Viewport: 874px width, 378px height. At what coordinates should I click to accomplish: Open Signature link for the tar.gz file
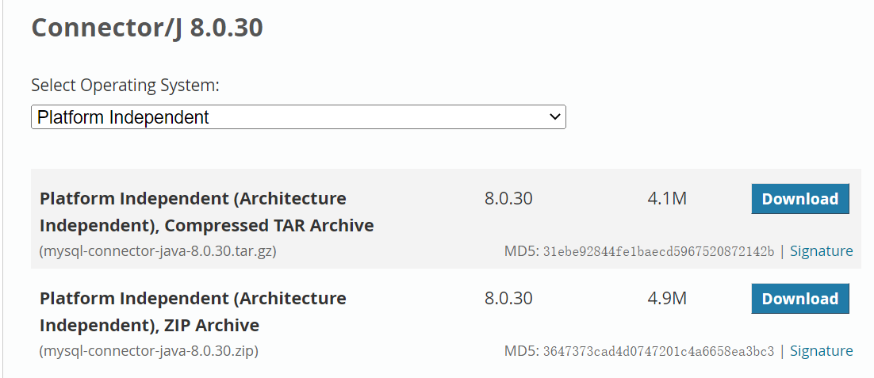(x=821, y=251)
